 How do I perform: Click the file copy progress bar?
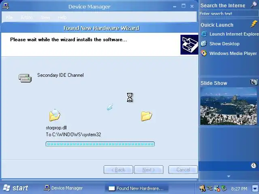pos(100,144)
